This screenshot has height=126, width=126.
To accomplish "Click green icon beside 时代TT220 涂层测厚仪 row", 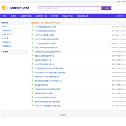I will (32, 35).
